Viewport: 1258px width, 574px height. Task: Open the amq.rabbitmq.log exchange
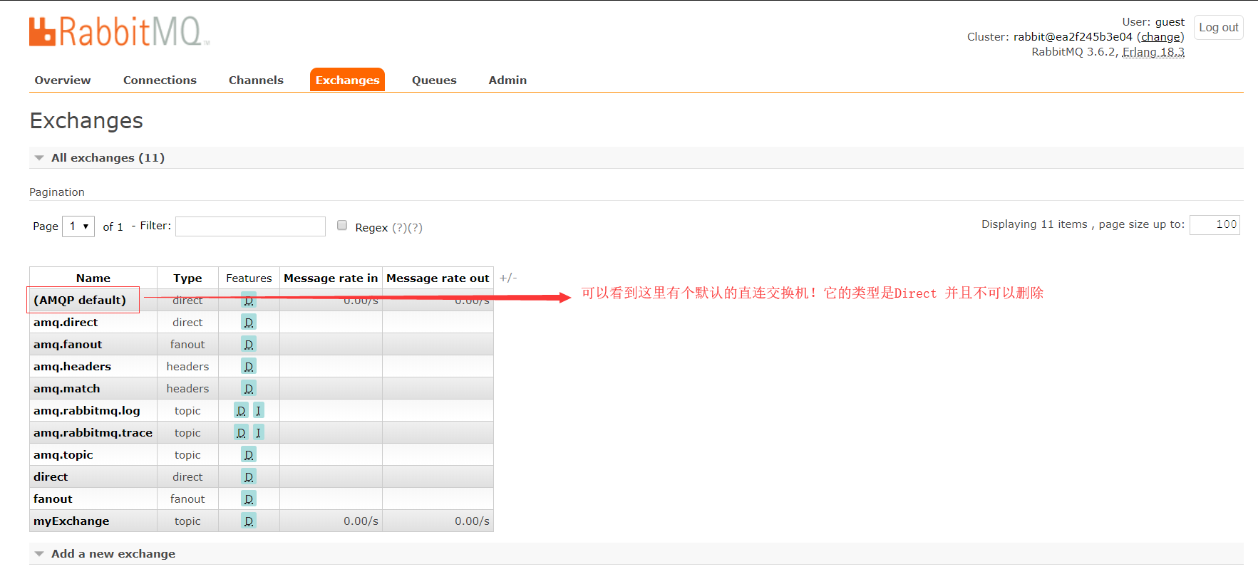(87, 411)
